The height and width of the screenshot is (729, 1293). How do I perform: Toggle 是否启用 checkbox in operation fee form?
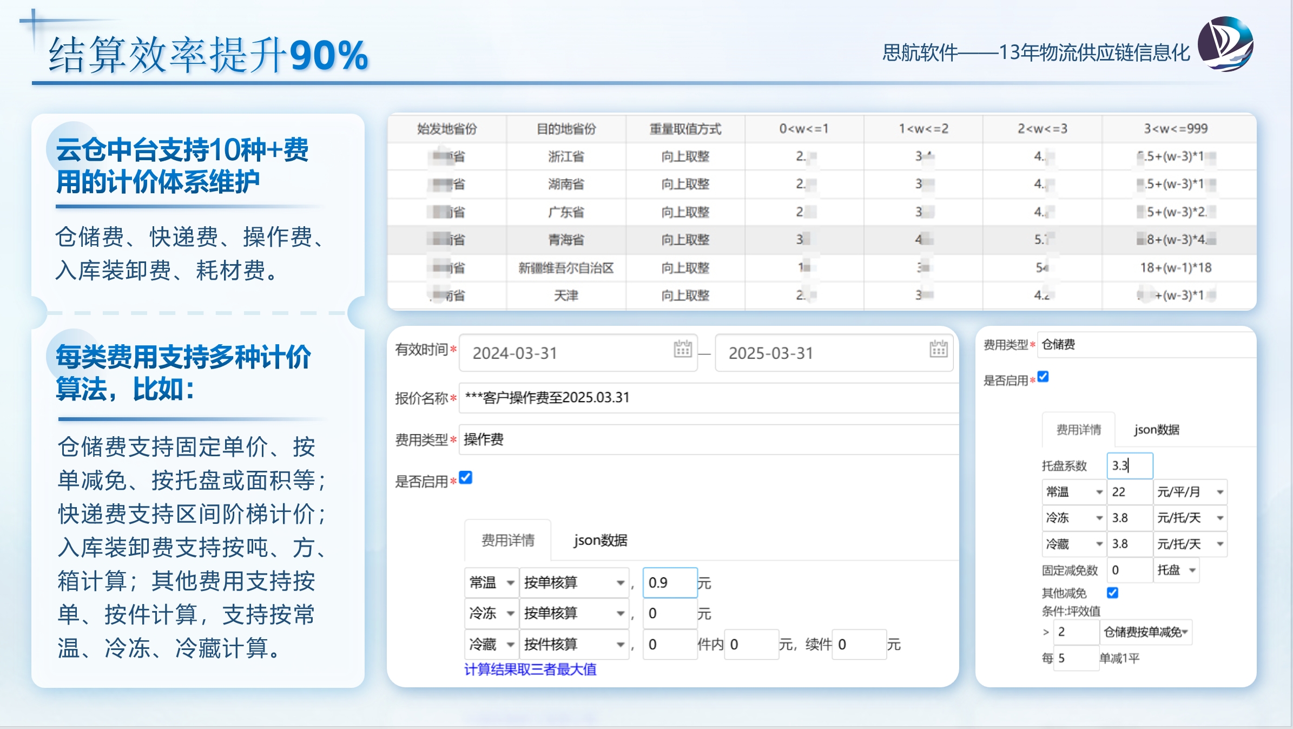pos(466,477)
